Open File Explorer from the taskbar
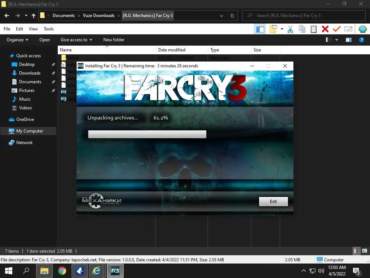Screen dimensions: 370x278 (44, 271)
